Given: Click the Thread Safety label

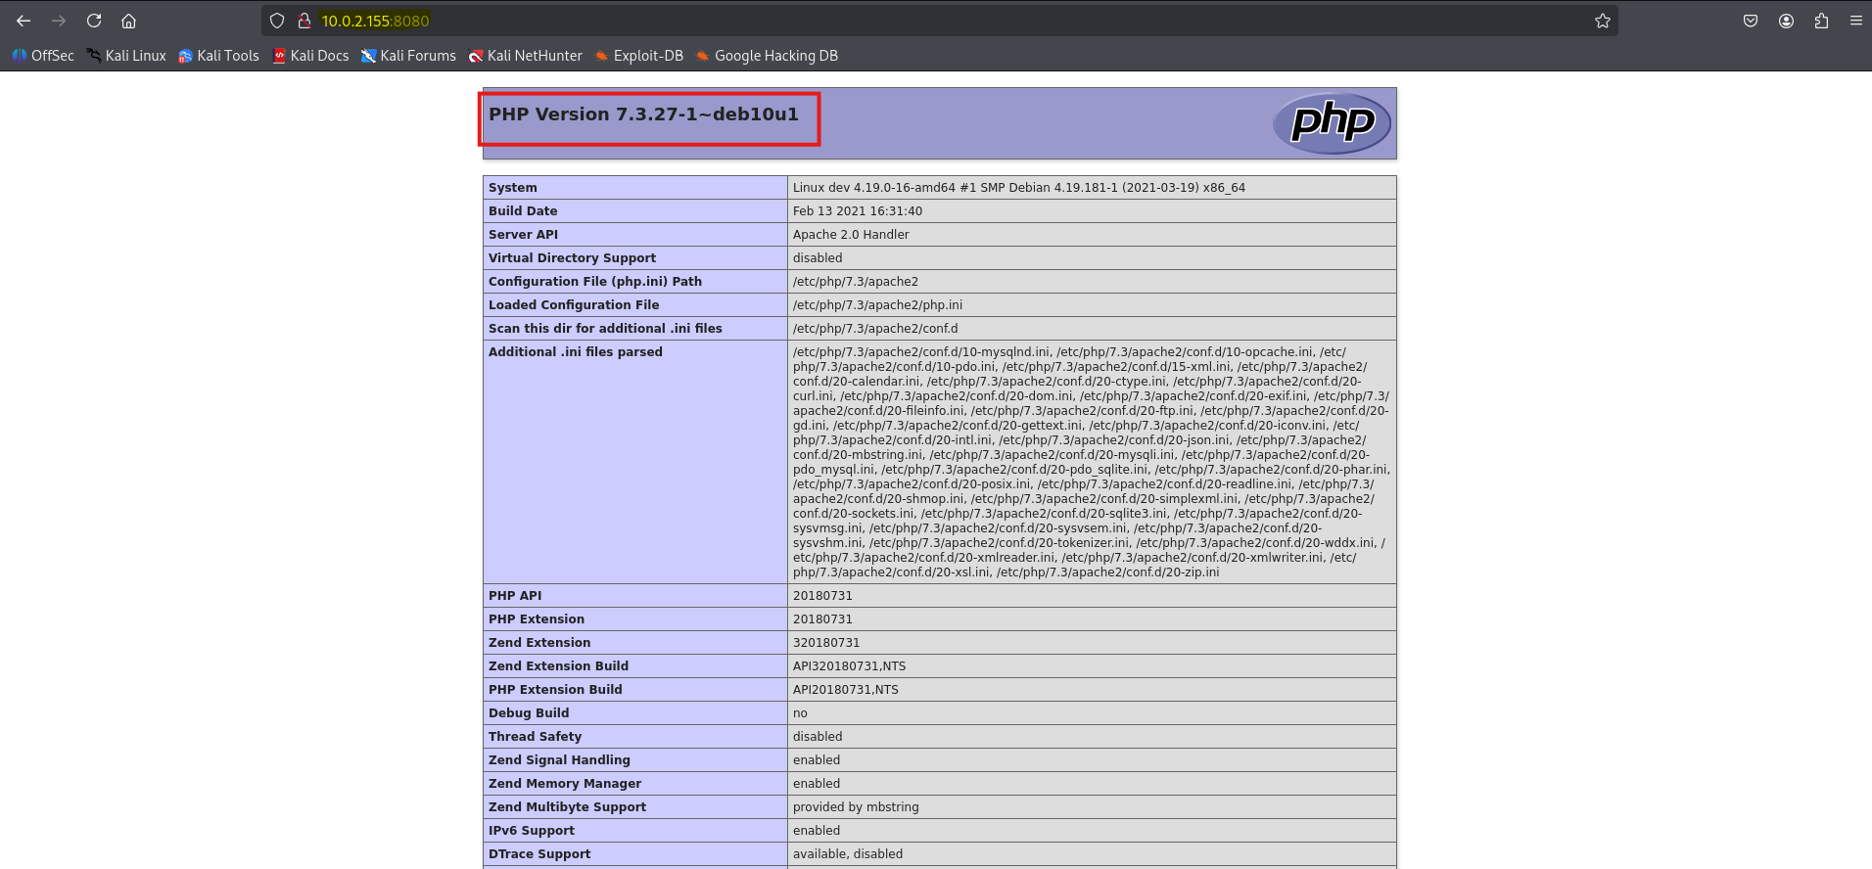Looking at the screenshot, I should [x=535, y=737].
